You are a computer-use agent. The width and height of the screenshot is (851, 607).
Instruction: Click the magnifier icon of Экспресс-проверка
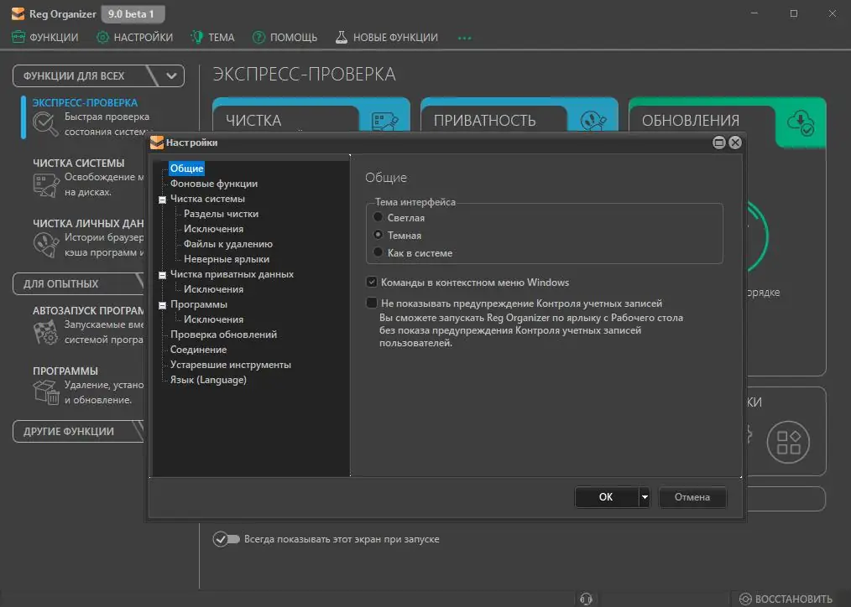click(45, 125)
